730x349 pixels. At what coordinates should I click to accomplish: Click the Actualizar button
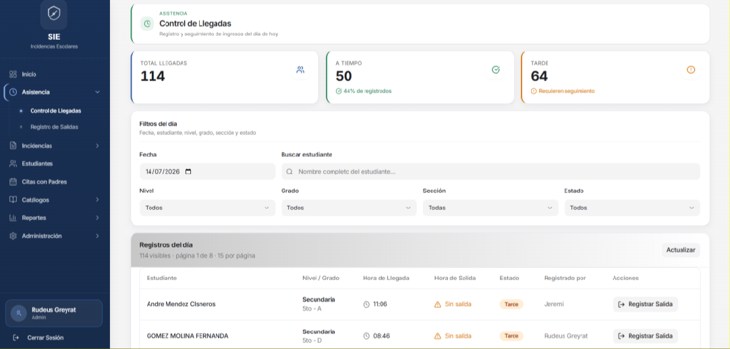pos(681,250)
